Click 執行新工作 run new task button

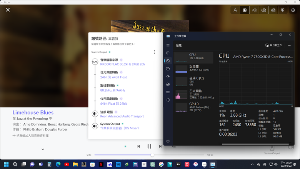click(273, 45)
